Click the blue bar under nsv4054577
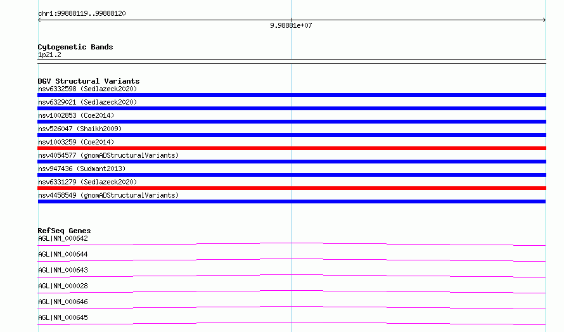Viewport: 564px width, 332px height. click(292, 162)
